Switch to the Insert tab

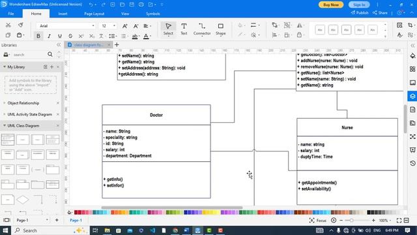click(63, 14)
